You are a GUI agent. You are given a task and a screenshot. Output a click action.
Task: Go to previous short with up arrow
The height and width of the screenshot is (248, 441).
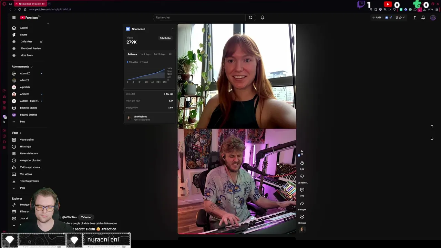pyautogui.click(x=432, y=126)
